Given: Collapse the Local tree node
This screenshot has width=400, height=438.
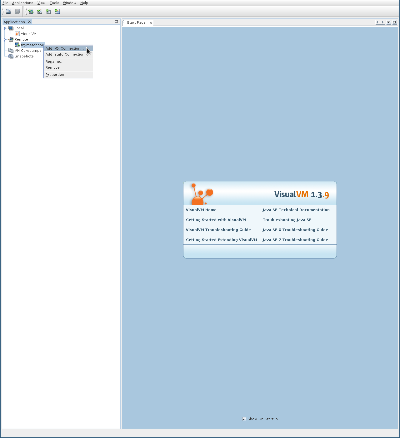Looking at the screenshot, I should (5, 28).
